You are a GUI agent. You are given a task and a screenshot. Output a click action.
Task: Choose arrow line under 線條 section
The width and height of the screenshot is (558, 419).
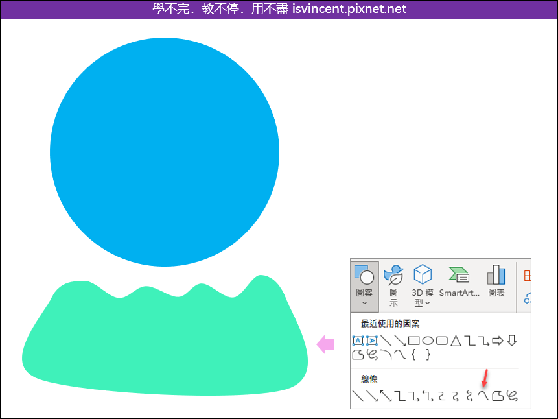click(x=372, y=396)
